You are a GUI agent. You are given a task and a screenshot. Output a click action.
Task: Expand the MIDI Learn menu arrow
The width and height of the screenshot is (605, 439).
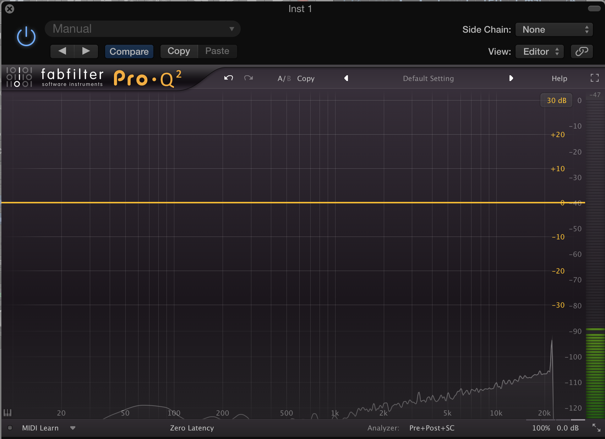coord(73,428)
